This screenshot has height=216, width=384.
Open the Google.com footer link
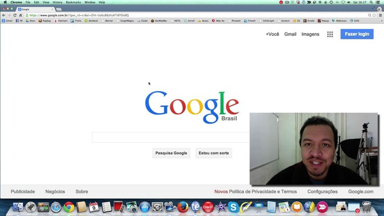click(361, 191)
